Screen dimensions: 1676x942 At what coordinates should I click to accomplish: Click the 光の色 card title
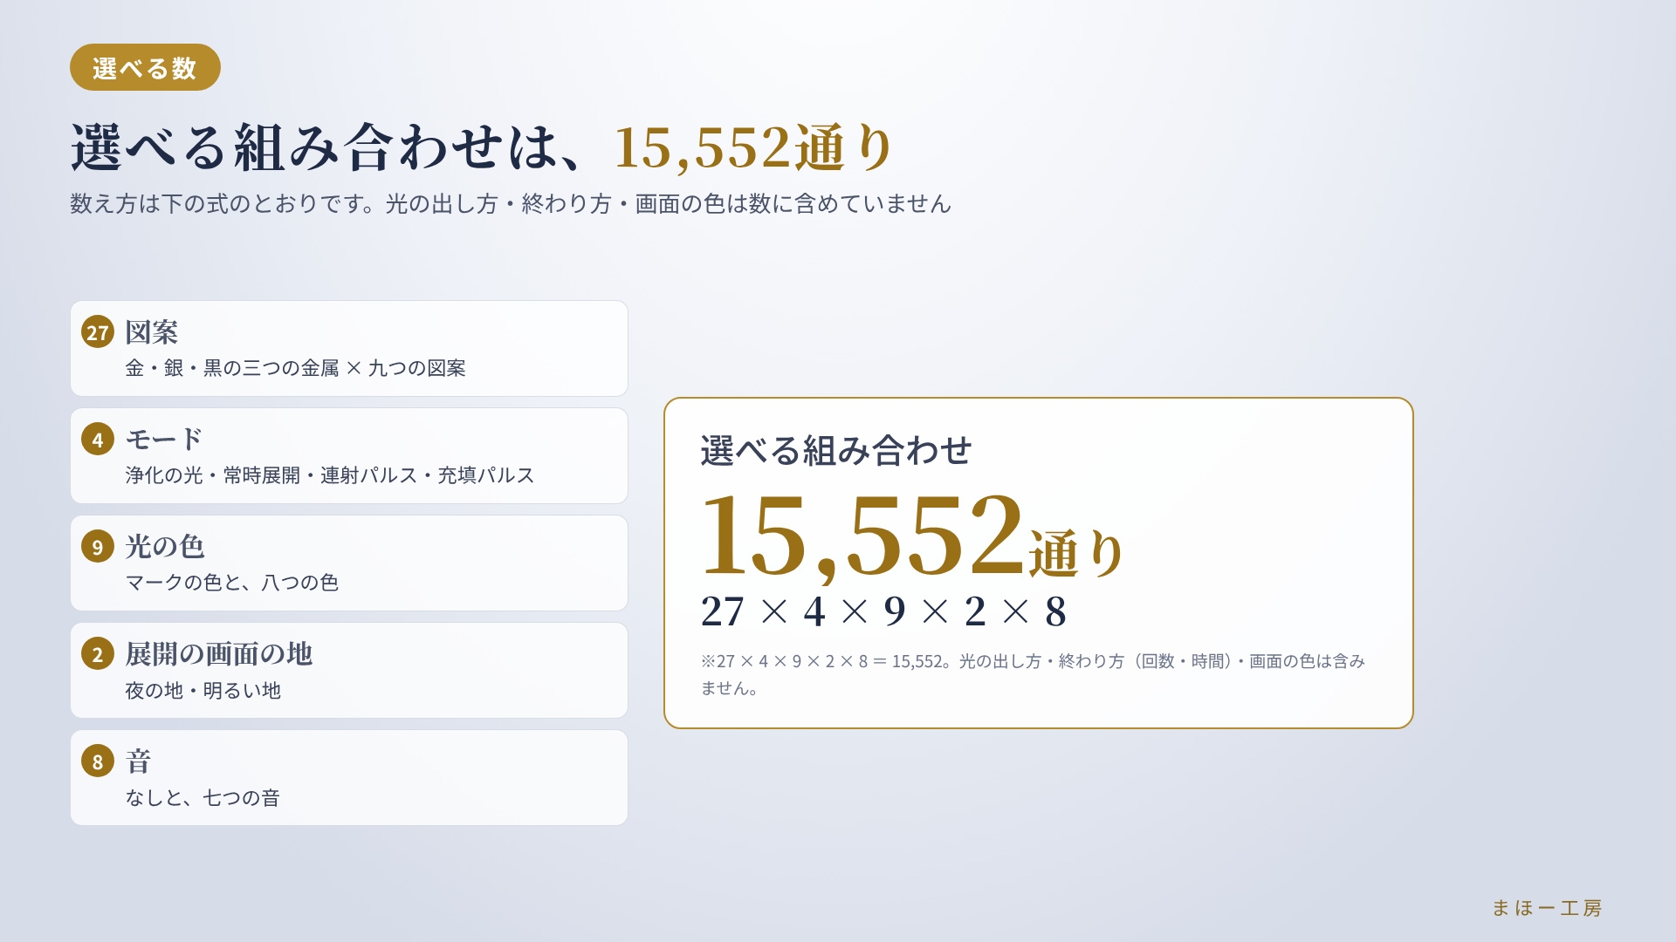[x=165, y=547]
